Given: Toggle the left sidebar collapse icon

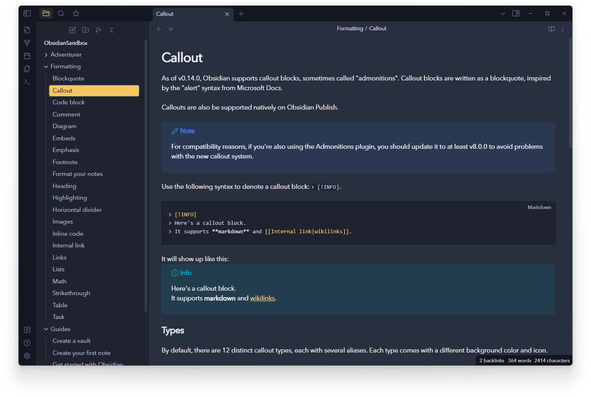Looking at the screenshot, I should point(27,13).
